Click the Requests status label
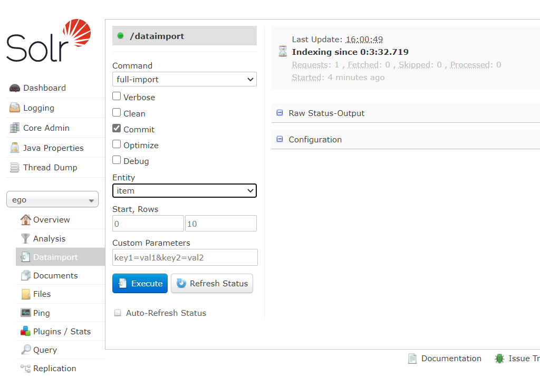 coord(310,65)
